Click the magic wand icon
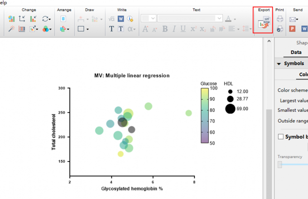This screenshot has width=308, height=199. pos(12,29)
